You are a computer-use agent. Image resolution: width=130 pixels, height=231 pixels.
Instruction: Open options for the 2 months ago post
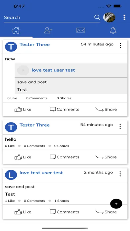tap(120, 174)
